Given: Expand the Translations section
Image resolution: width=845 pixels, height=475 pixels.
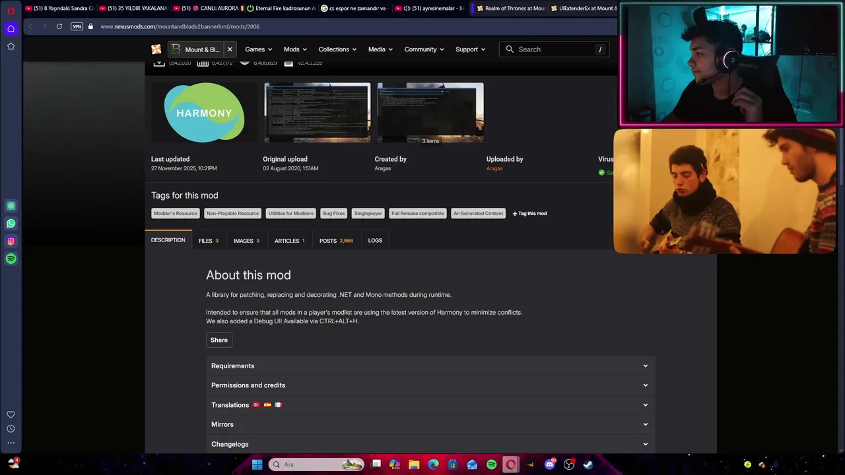Looking at the screenshot, I should pos(430,405).
